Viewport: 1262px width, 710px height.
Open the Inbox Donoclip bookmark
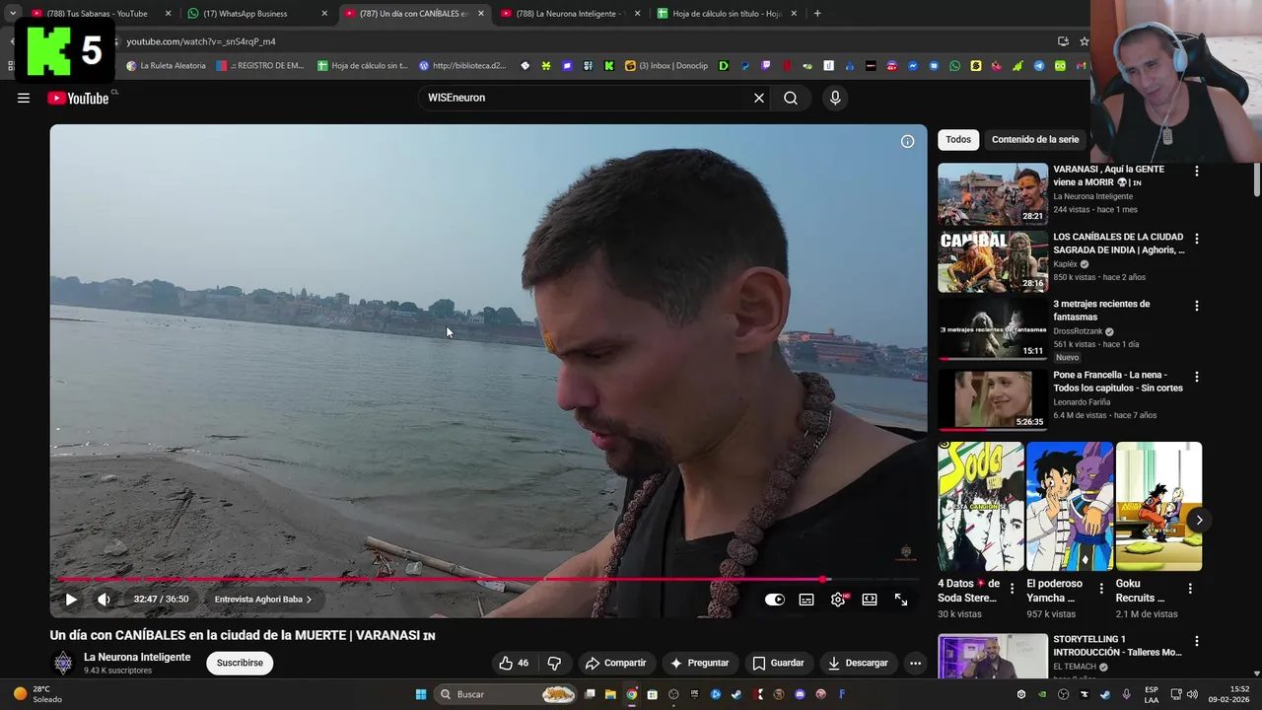pos(667,66)
